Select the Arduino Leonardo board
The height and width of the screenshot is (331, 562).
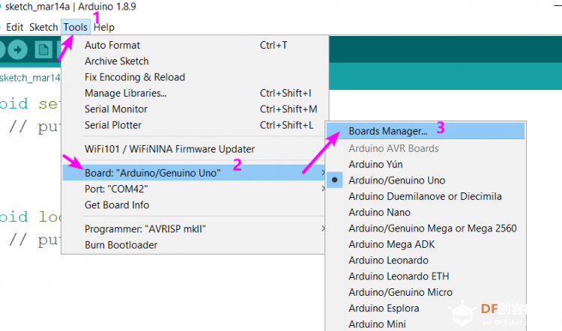point(426,261)
